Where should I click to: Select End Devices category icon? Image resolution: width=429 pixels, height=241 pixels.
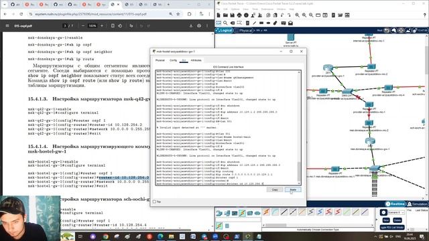point(227,213)
